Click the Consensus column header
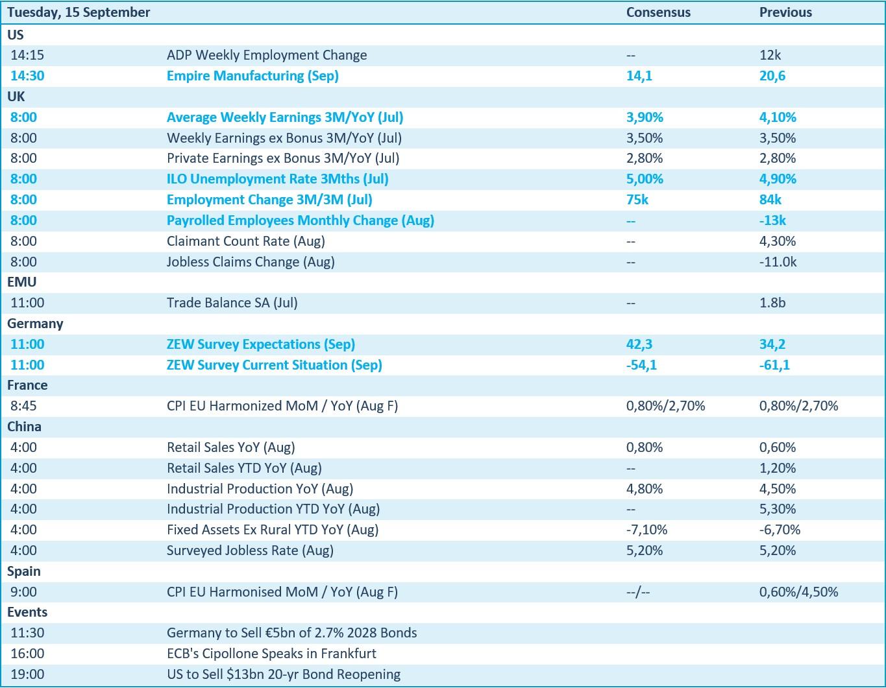Screen dimensions: 886x688 click(x=658, y=12)
